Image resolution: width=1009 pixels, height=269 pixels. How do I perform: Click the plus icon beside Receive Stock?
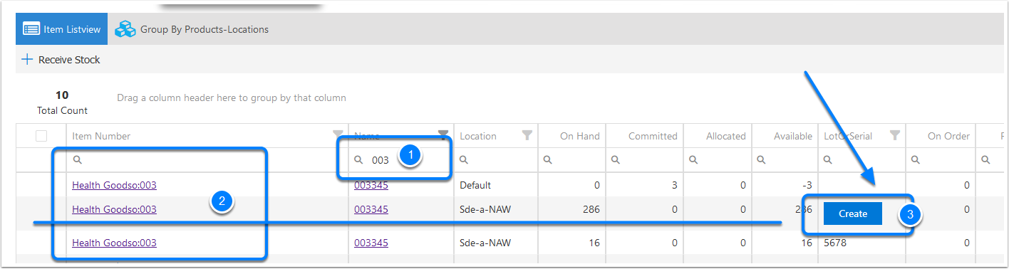click(28, 60)
